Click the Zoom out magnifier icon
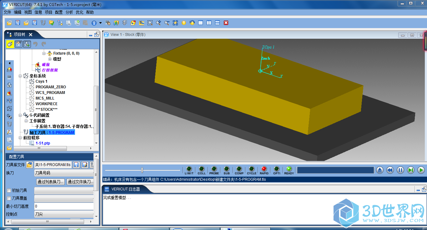Viewport: 427px width, 230px height. pyautogui.click(x=167, y=23)
